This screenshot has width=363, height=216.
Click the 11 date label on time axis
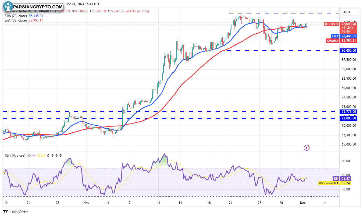pos(159,203)
